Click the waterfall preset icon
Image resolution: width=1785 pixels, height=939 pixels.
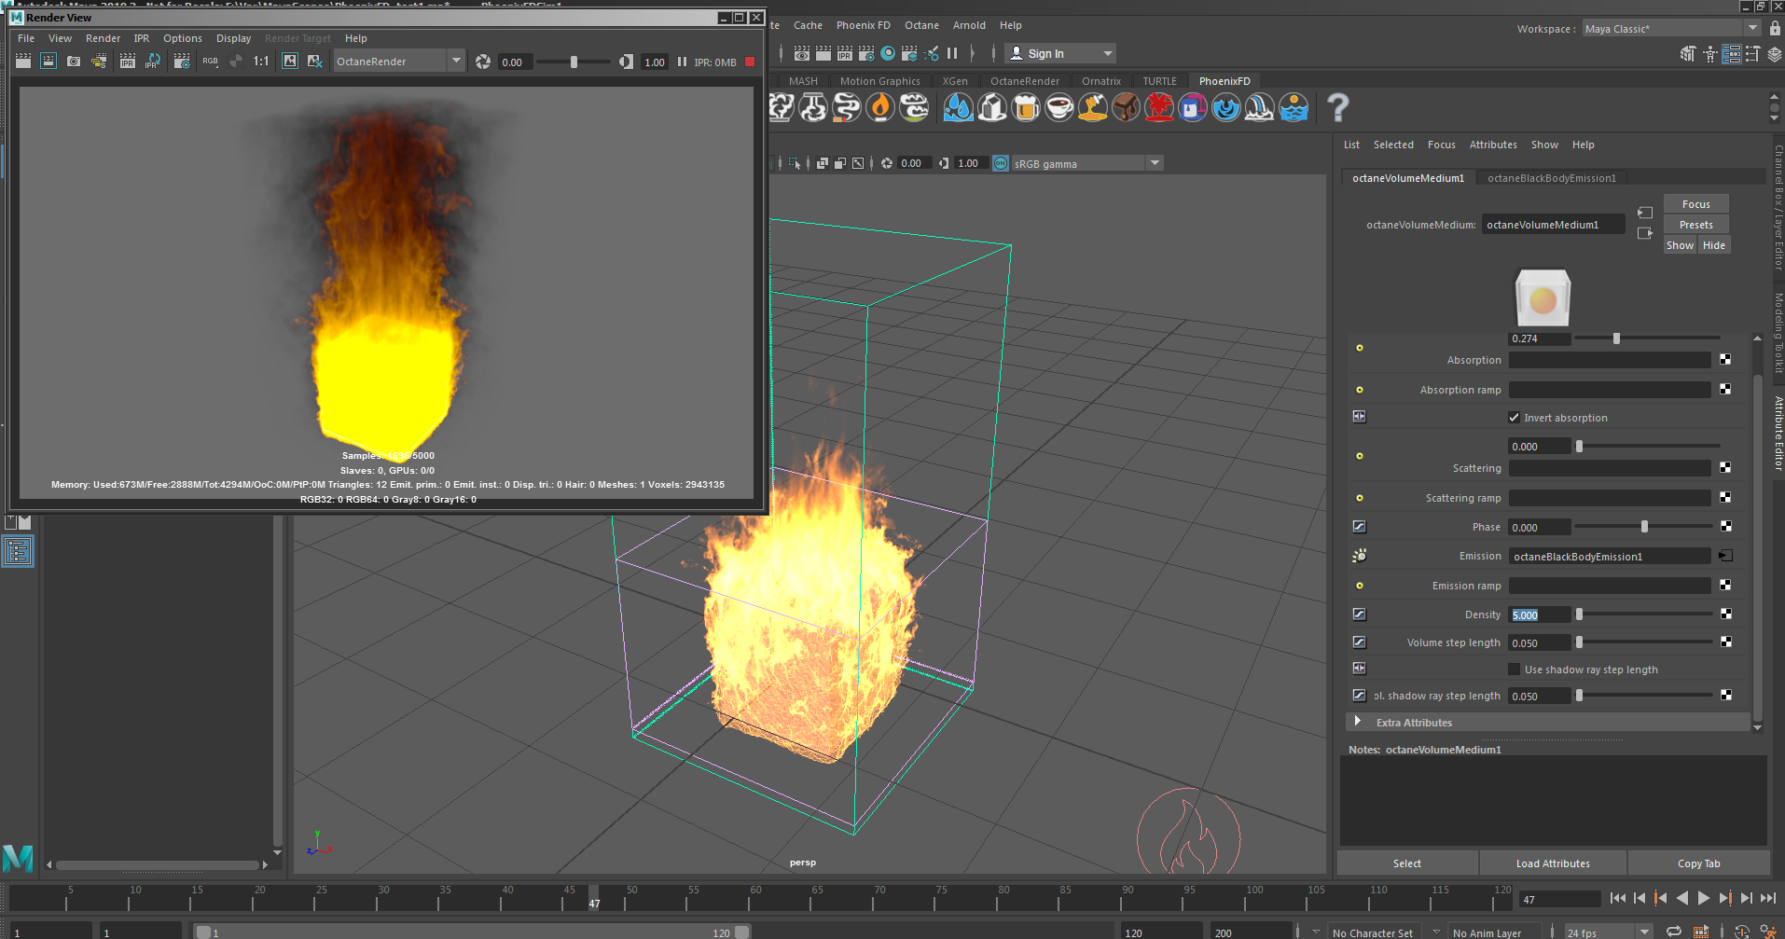[1259, 107]
